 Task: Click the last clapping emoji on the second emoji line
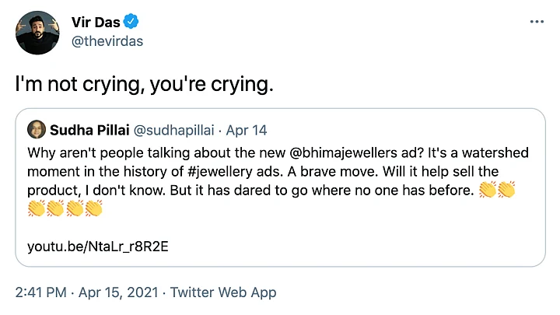[94, 208]
